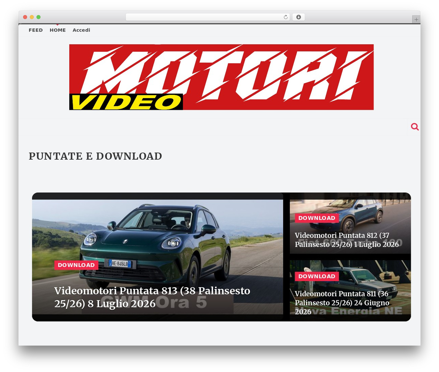Viewport: 439px width, 372px height.
Task: Click the Accedi login link
Action: point(81,30)
